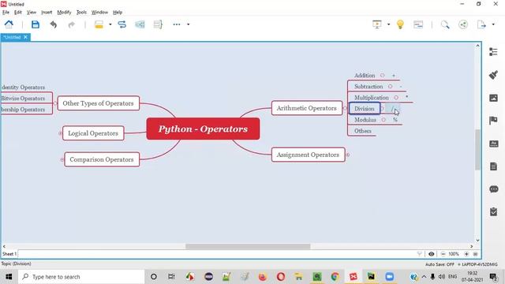Open the Markers flag panel
Screen dimensions: 505x284
tap(493, 121)
